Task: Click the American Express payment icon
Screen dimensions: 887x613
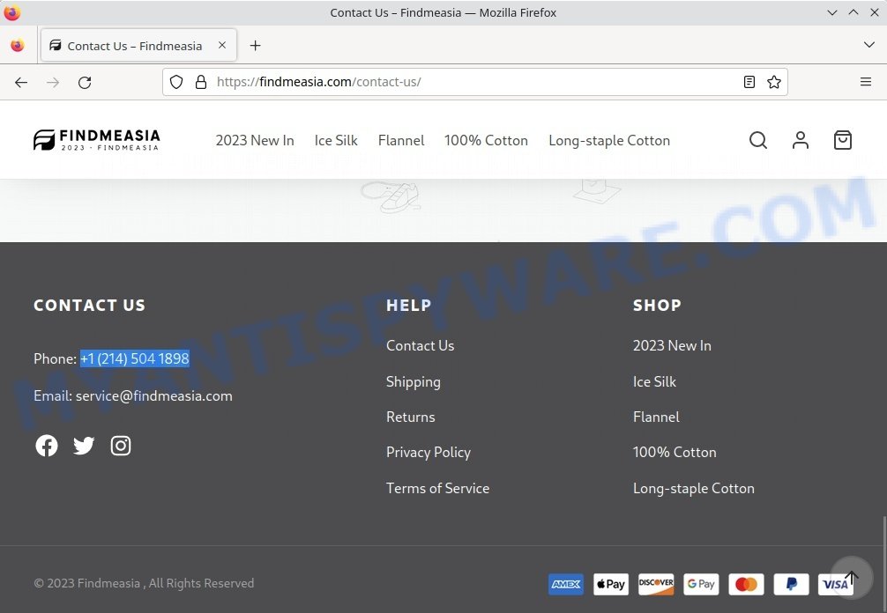Action: pyautogui.click(x=566, y=584)
